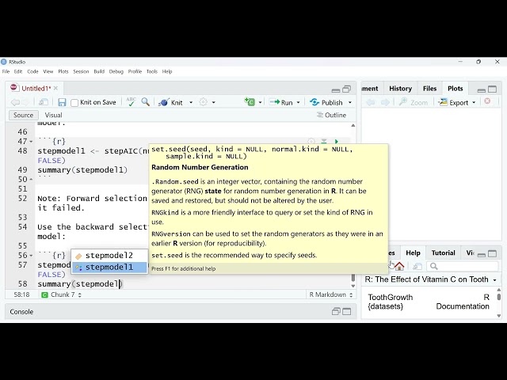The image size is (507, 380).
Task: Collapse code chunk at line 47
Action: coord(31,142)
